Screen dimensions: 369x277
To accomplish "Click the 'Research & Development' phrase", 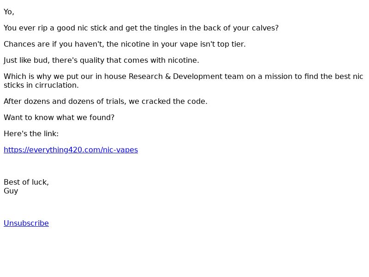I will click(x=176, y=76).
